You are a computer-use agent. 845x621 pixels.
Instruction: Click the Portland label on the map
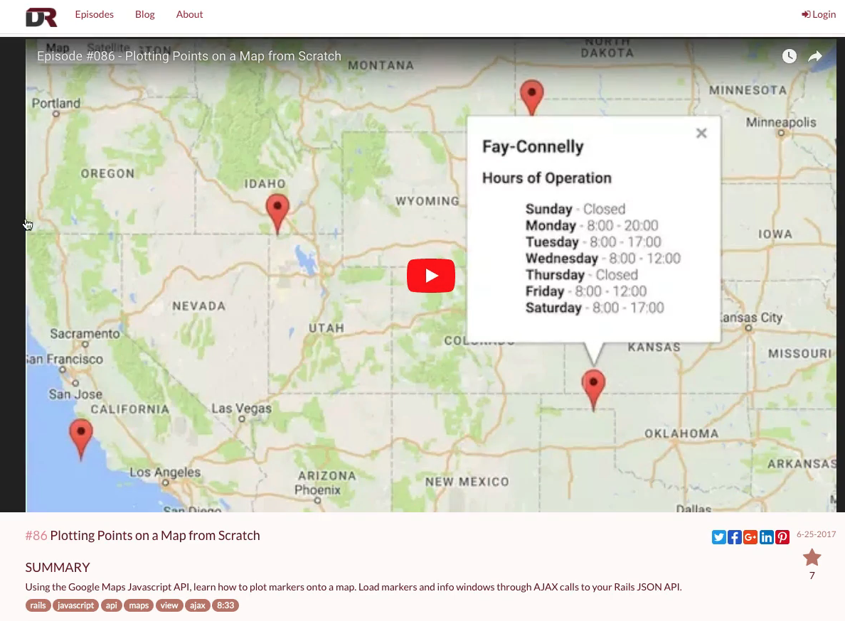tap(56, 103)
